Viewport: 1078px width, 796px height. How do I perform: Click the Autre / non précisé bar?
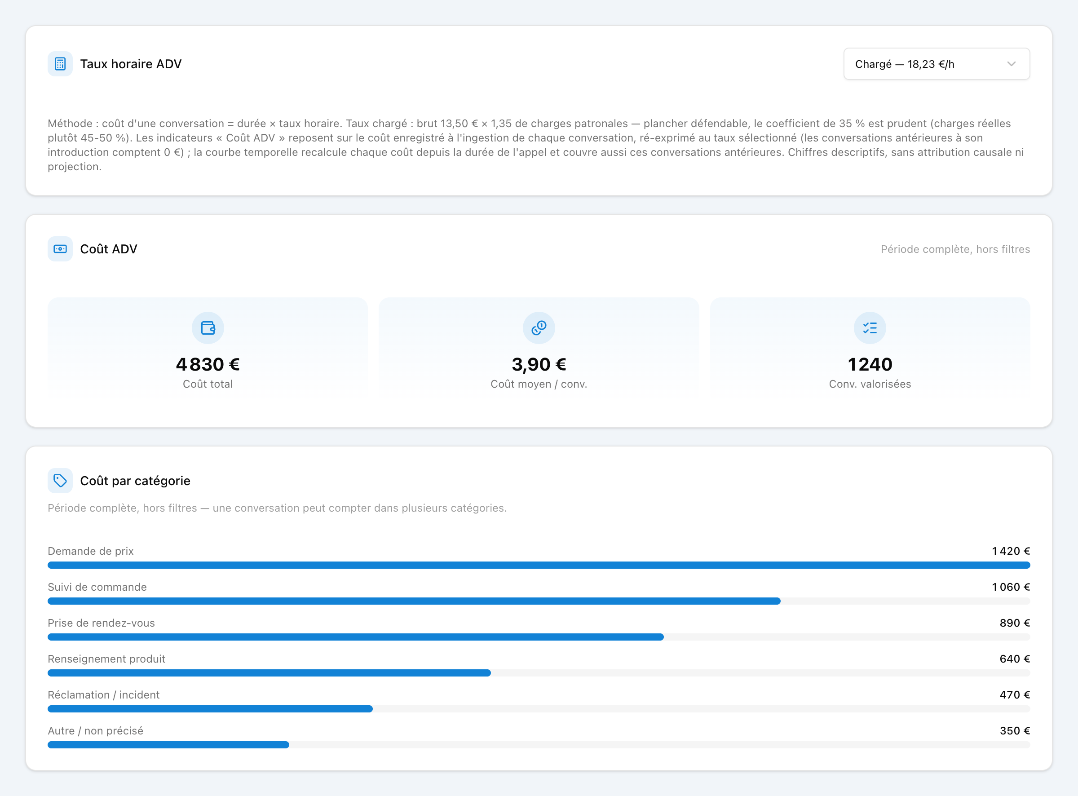pos(539,745)
